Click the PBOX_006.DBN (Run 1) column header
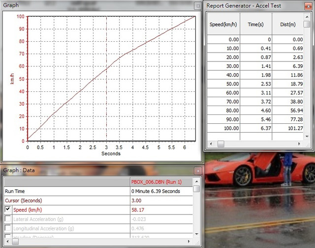 161,182
